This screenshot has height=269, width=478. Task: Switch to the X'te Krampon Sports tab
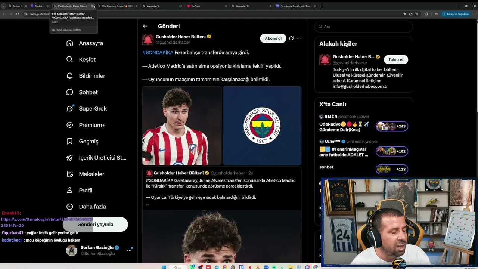pyautogui.click(x=117, y=6)
